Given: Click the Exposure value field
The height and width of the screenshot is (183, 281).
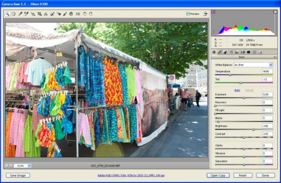Looking at the screenshot, I should 267,94.
